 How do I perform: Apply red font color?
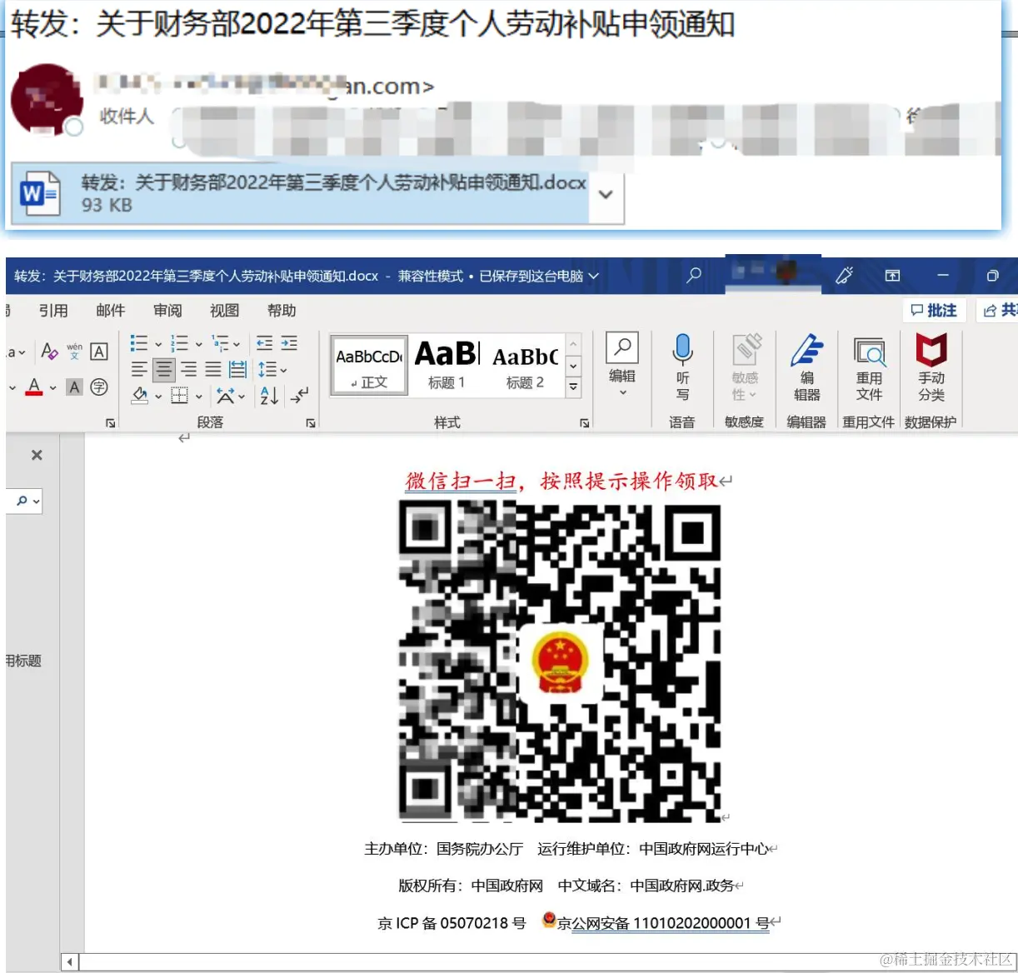[x=34, y=387]
